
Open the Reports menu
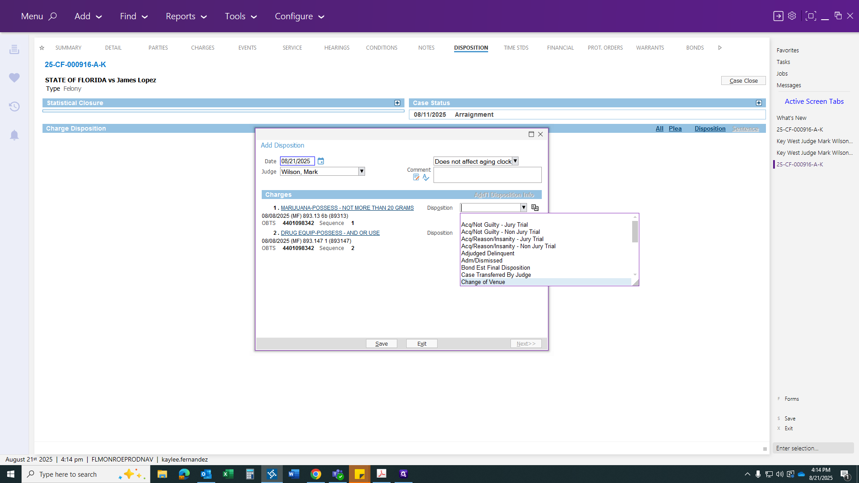coord(186,16)
